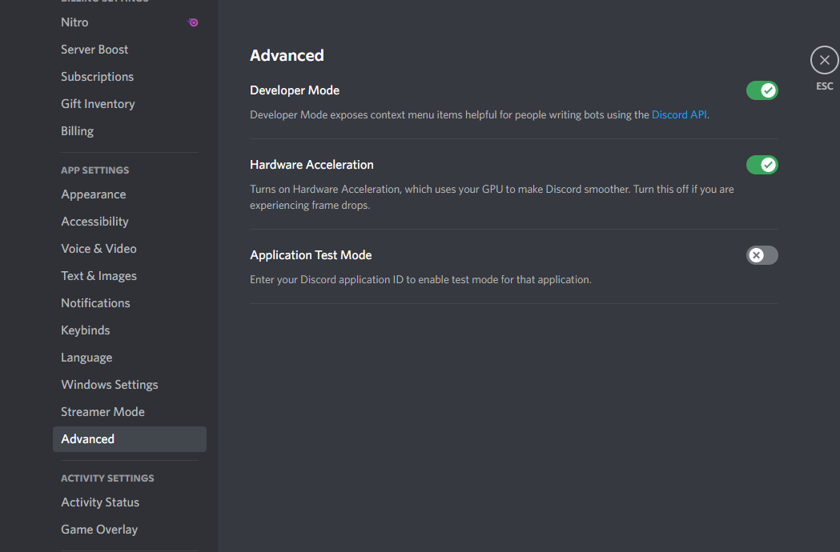
Task: Check your Activity Status settings
Action: point(100,502)
